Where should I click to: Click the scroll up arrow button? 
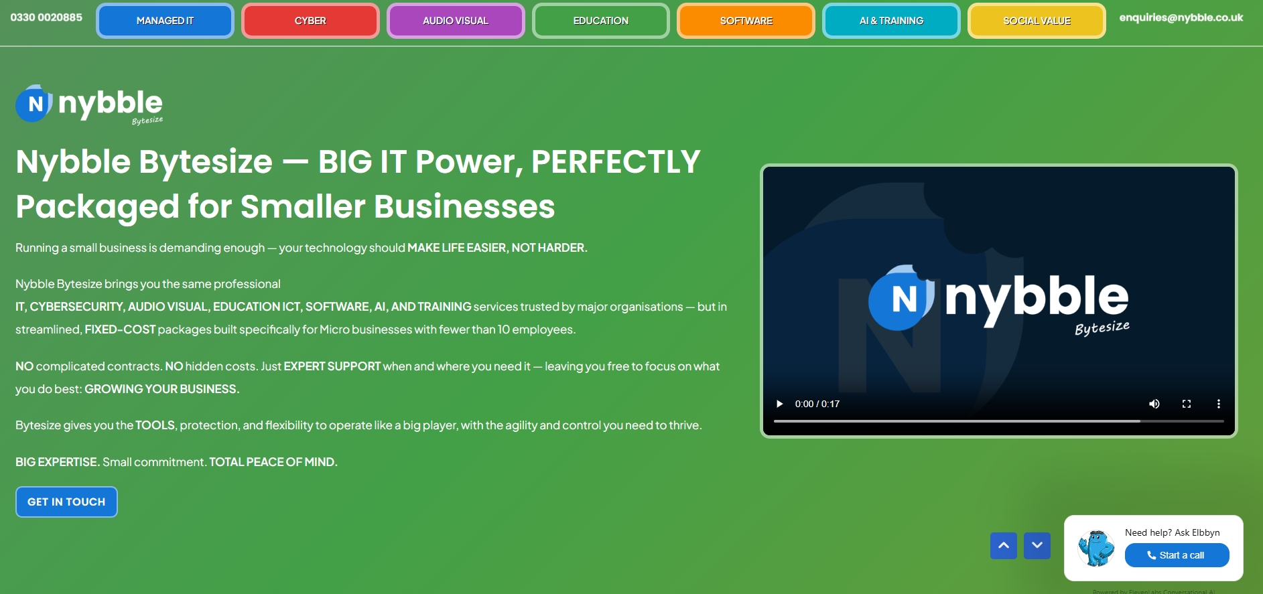[1003, 546]
